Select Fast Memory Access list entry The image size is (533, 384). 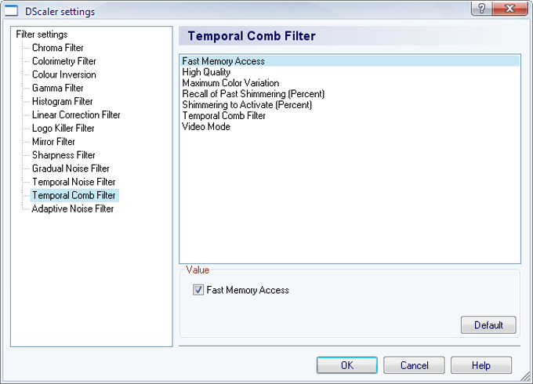(x=350, y=61)
